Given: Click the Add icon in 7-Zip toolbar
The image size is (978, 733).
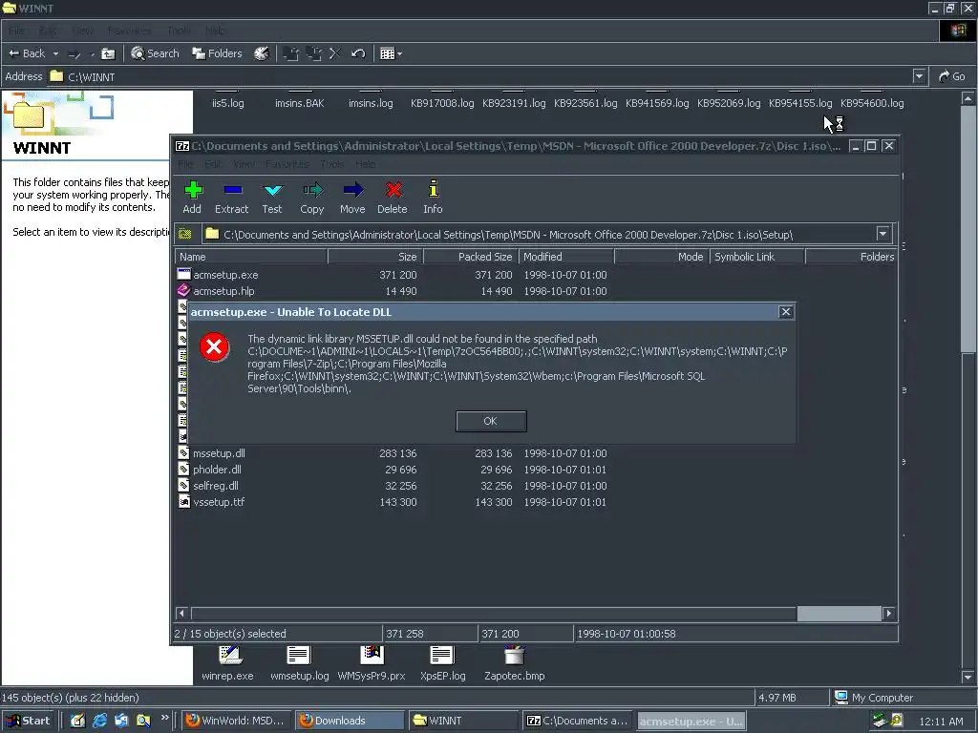Looking at the screenshot, I should pyautogui.click(x=193, y=190).
